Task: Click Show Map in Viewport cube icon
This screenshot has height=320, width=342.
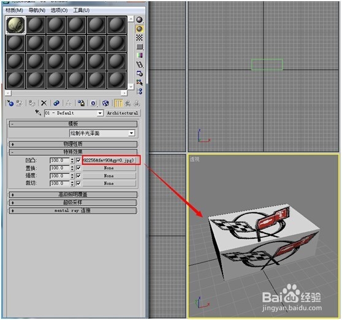Action: pyautogui.click(x=105, y=103)
